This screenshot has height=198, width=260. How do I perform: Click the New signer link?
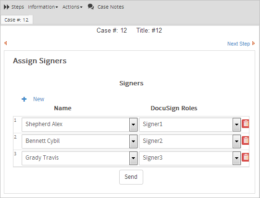pyautogui.click(x=38, y=99)
